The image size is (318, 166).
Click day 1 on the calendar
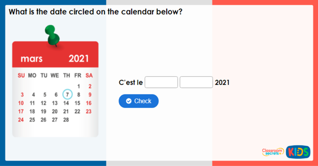point(79,86)
